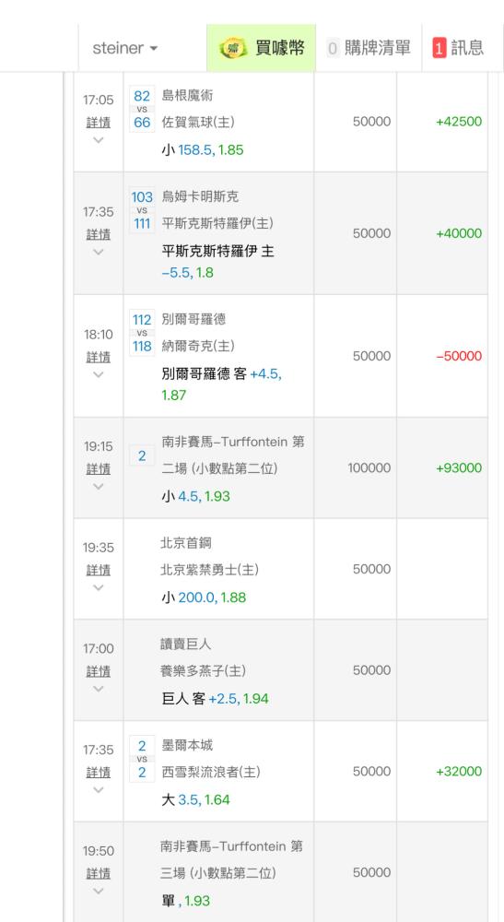Expand the chevron under the 17:05 島根魔術 row
Screen dimensions: 504x922
98,140
